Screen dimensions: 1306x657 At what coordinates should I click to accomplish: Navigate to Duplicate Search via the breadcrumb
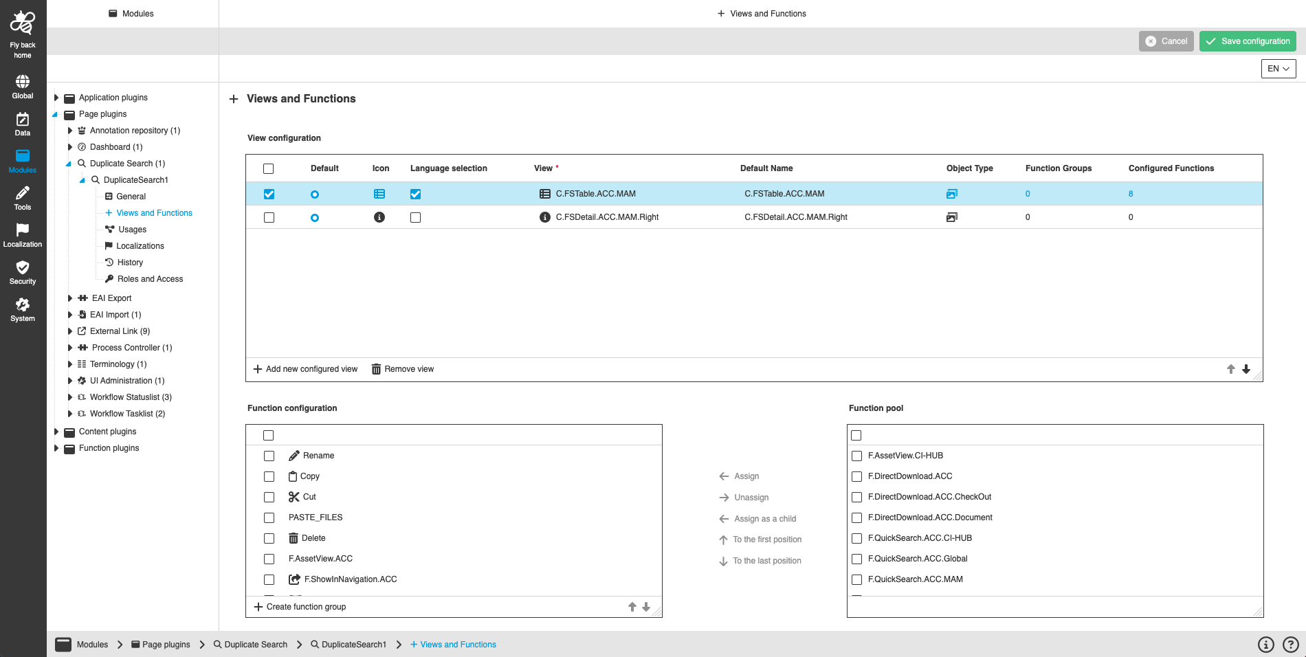click(x=256, y=645)
